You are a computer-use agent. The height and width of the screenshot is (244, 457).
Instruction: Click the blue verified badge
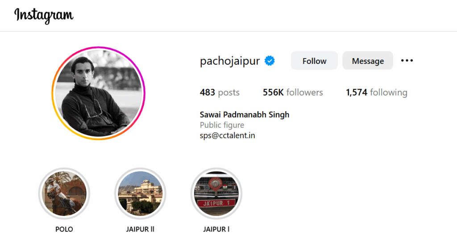(x=270, y=61)
